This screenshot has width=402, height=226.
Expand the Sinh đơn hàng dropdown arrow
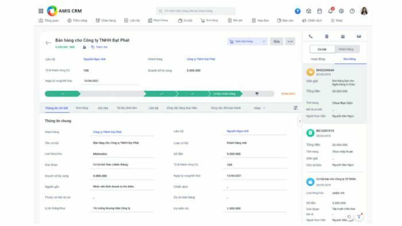264,41
